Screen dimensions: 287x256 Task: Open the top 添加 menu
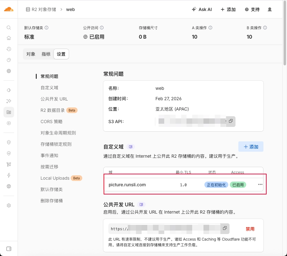click(x=228, y=9)
